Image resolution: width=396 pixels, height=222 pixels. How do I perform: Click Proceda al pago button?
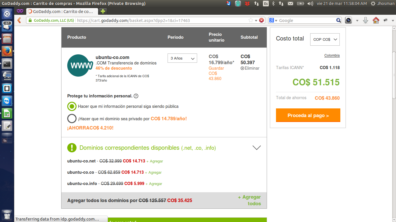point(308,115)
